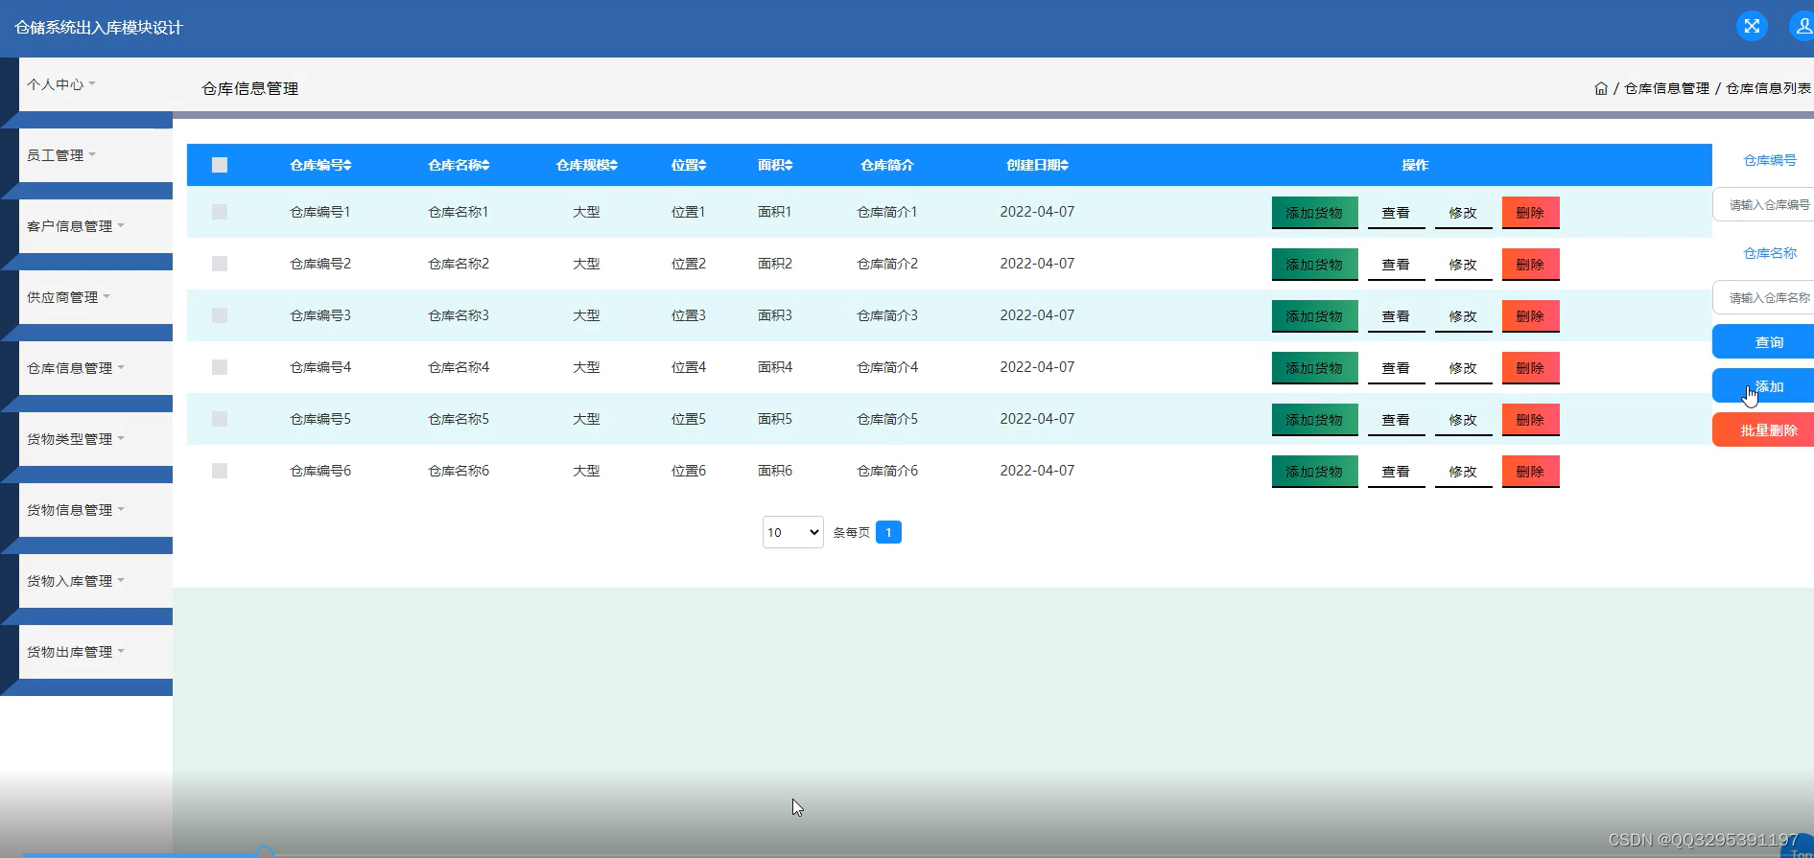Expand the 货物入库管理 sidebar menu
Image resolution: width=1814 pixels, height=858 pixels.
(x=95, y=581)
